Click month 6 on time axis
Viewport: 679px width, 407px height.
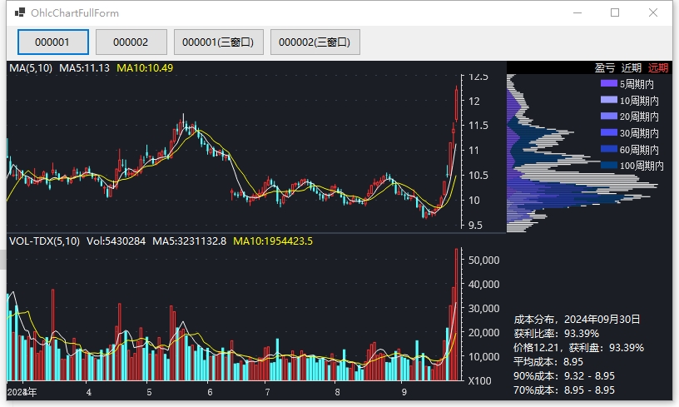(x=210, y=392)
